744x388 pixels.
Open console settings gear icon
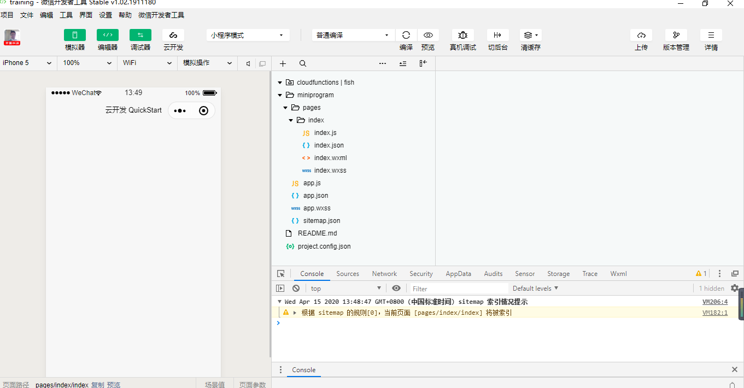[x=735, y=288]
